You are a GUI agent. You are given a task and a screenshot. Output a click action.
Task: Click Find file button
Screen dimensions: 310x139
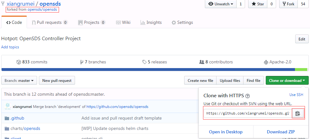[254, 80]
